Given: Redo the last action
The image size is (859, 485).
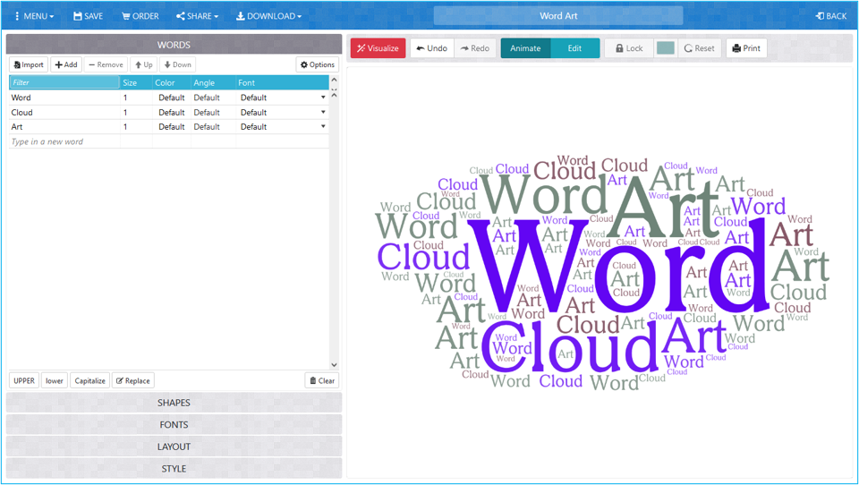Looking at the screenshot, I should click(475, 48).
